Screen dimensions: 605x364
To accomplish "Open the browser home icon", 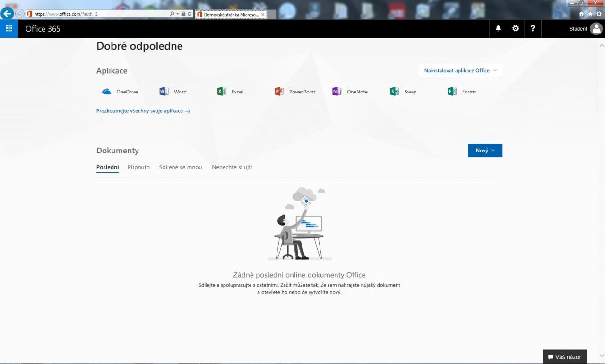I will point(581,14).
